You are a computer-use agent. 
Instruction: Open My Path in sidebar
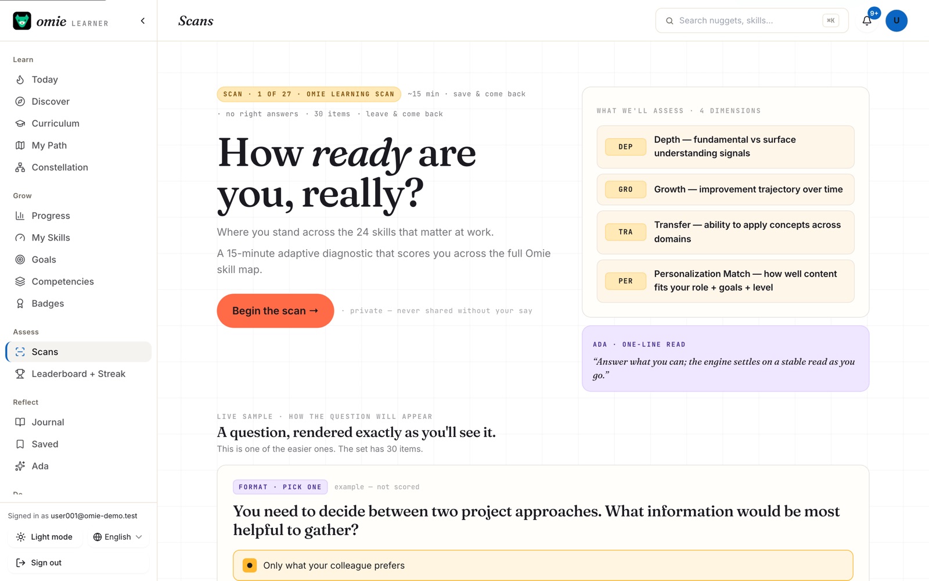(78, 145)
